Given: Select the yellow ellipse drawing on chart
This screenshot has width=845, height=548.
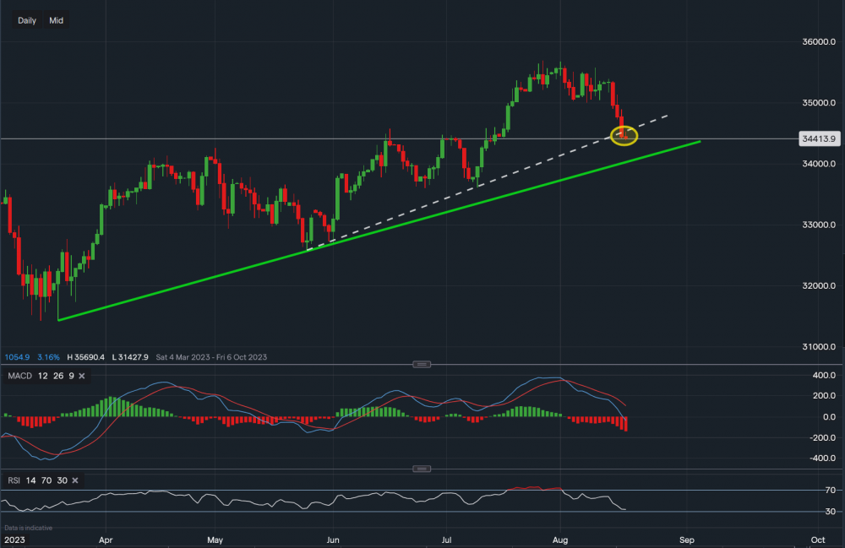Looking at the screenshot, I should coord(624,135).
